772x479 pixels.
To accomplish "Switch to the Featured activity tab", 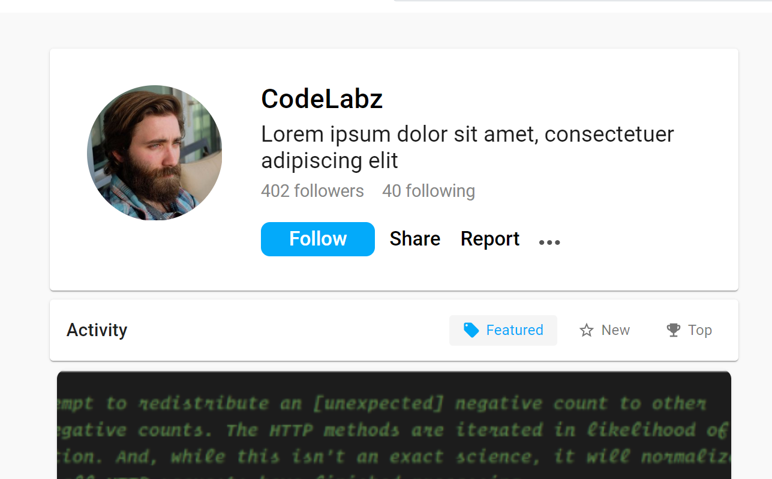I will click(x=503, y=330).
